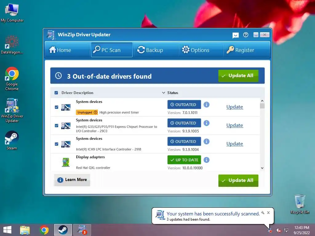Uncheck the ICH9 LPC Interface Controller checkbox
315x236 pixels.
(57, 144)
